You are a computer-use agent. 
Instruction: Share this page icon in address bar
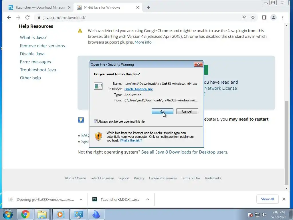coord(244,17)
